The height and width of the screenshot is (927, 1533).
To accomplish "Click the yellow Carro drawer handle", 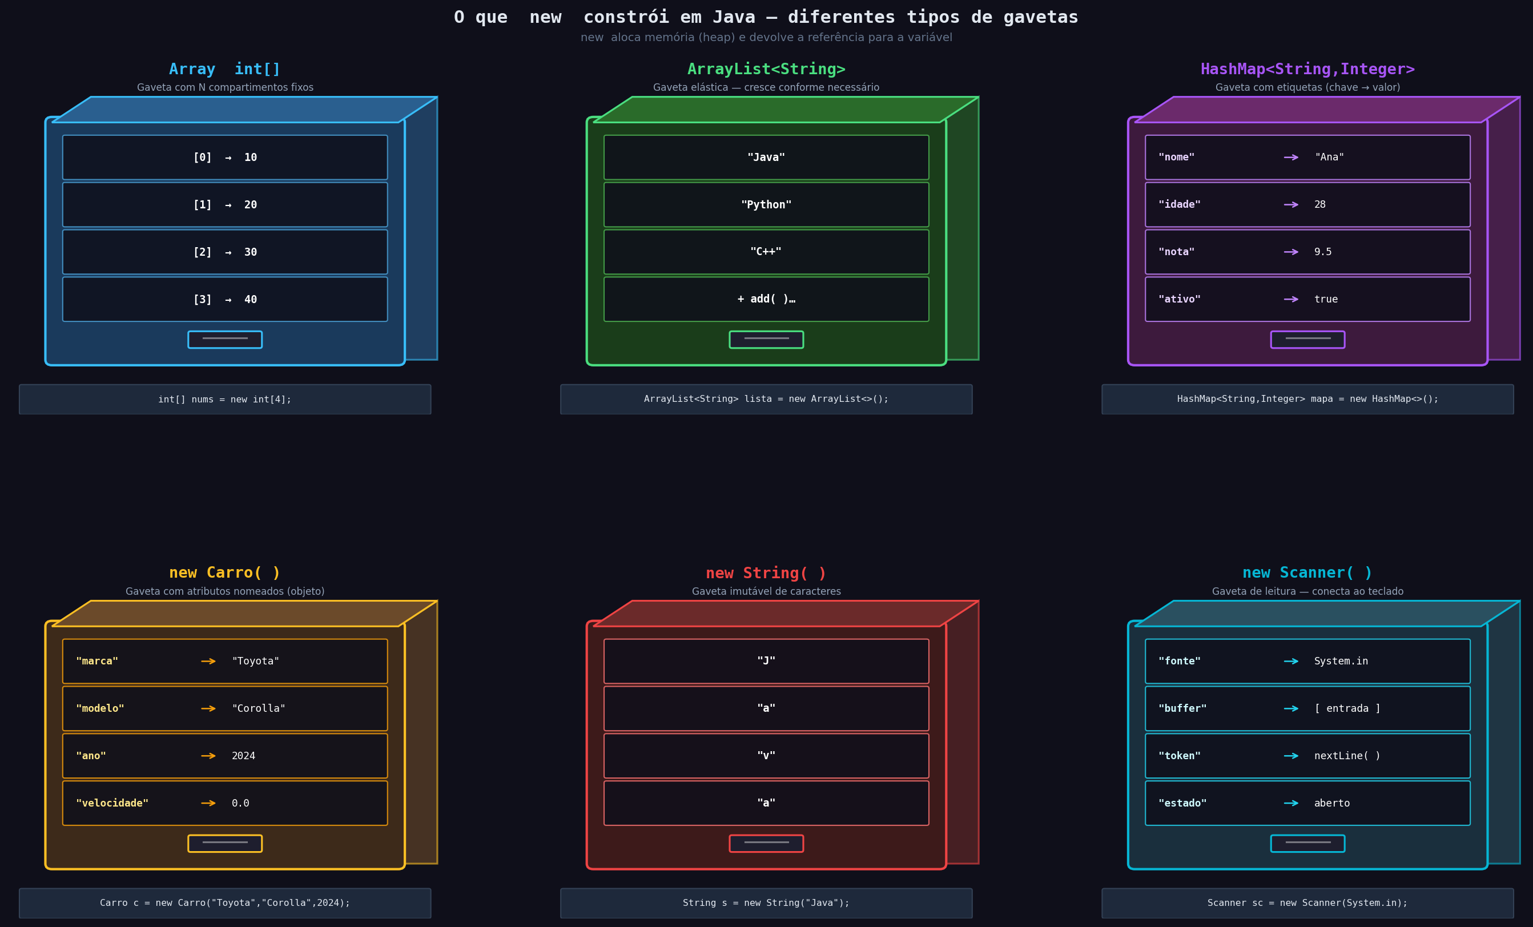I will 224,844.
